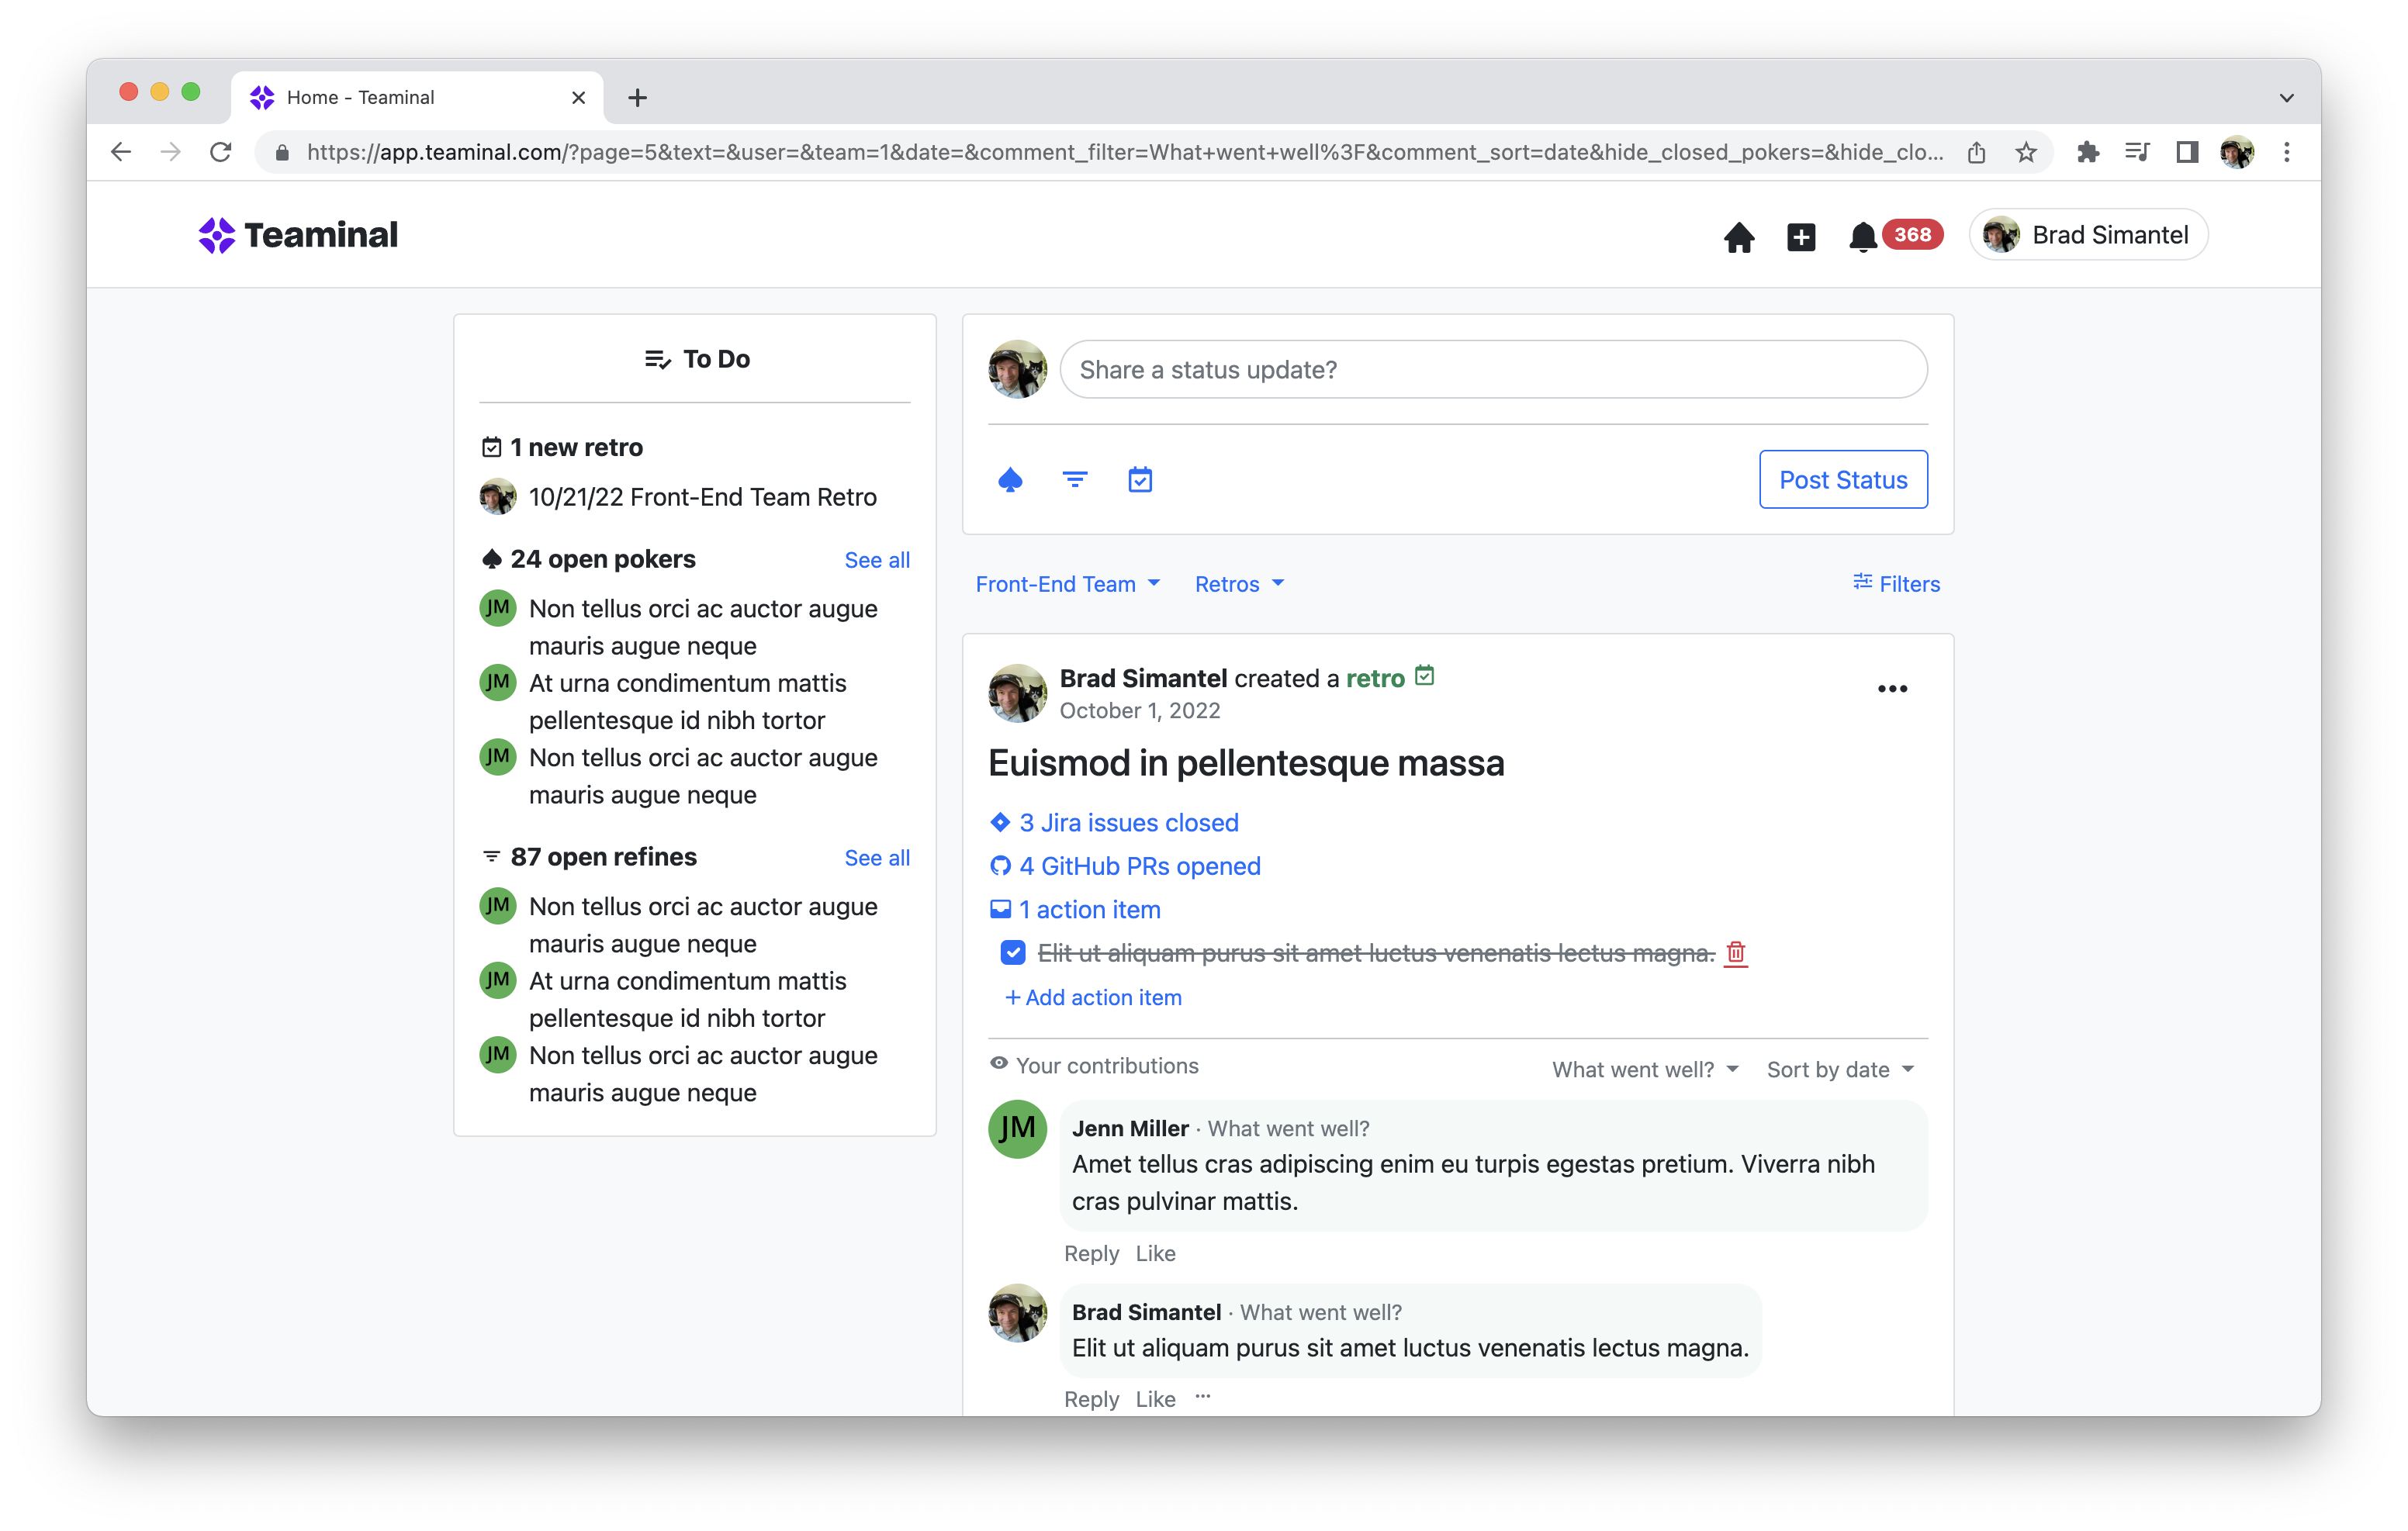Screen dimensions: 2408x1531
Task: Open the Retros filter dropdown
Action: click(1239, 584)
